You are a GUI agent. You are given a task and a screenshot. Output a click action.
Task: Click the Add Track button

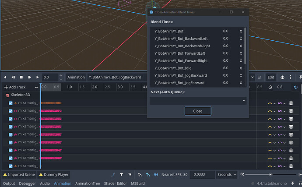(15, 87)
